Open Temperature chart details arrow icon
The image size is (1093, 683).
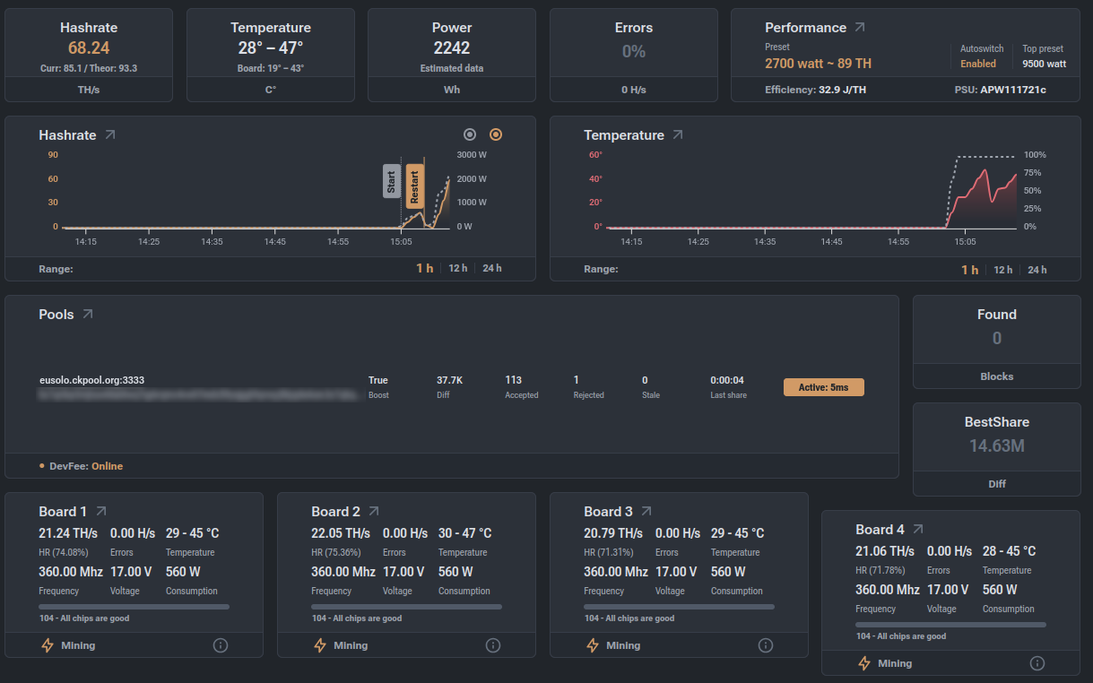coord(678,135)
